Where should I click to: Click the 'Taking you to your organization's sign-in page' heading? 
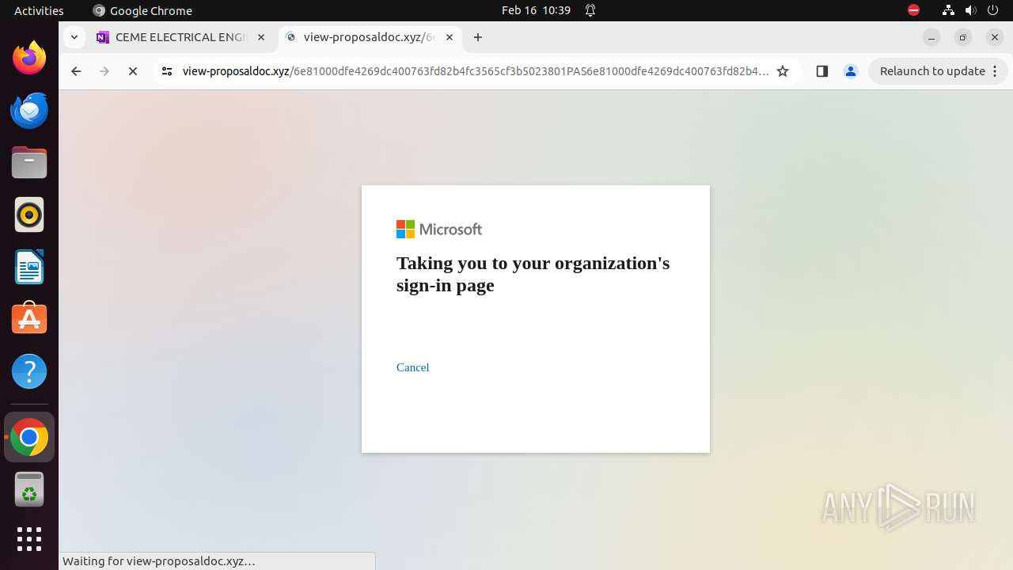click(533, 274)
